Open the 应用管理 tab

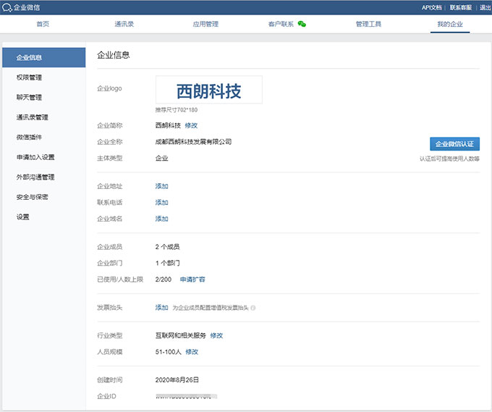click(205, 24)
